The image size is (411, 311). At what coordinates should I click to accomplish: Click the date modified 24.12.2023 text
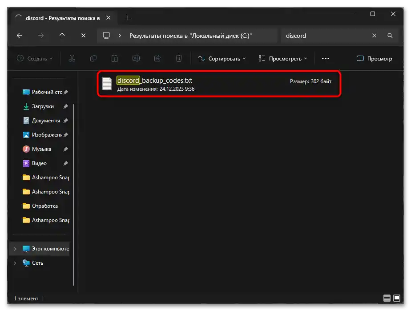[156, 89]
